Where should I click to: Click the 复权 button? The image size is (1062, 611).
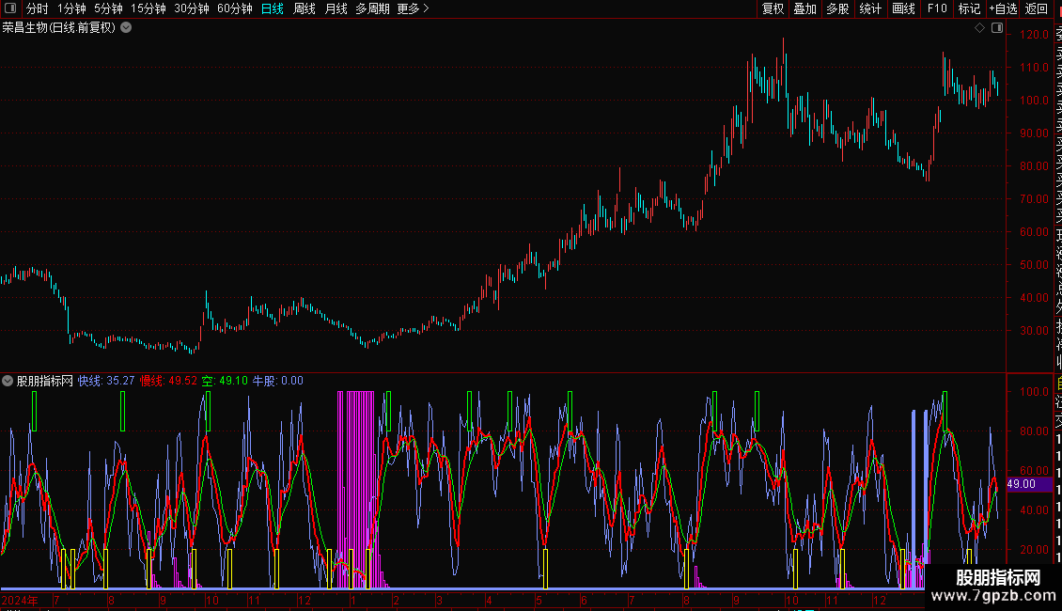tap(773, 8)
